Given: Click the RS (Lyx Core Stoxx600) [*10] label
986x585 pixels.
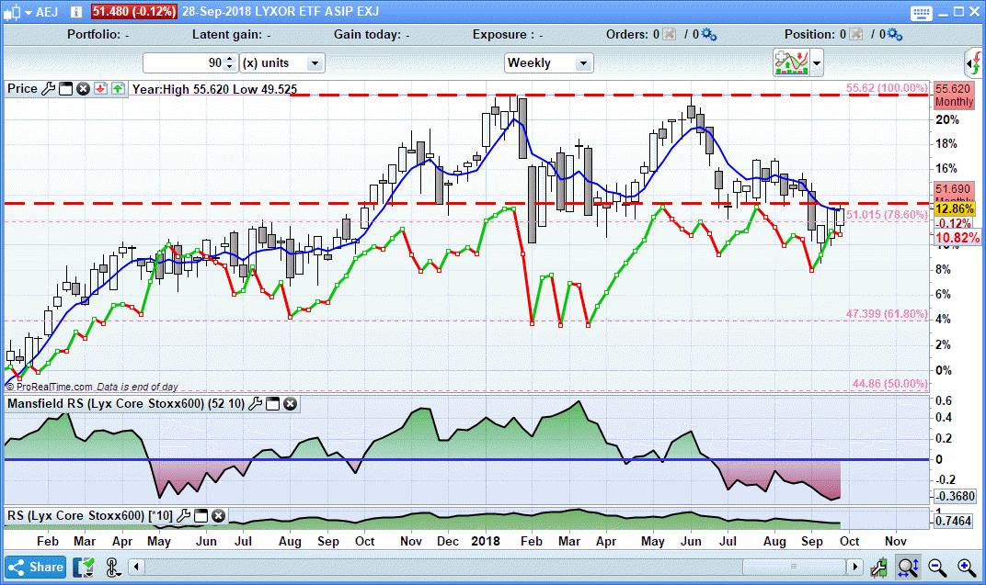Looking at the screenshot, I should (x=90, y=516).
